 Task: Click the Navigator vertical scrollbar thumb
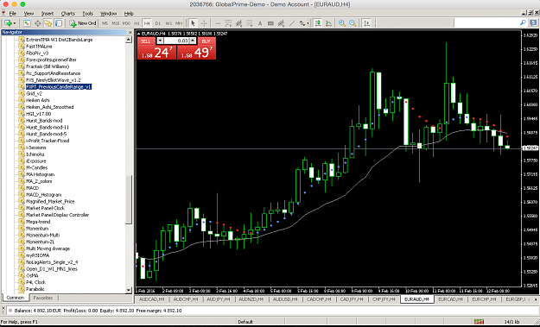pyautogui.click(x=129, y=199)
